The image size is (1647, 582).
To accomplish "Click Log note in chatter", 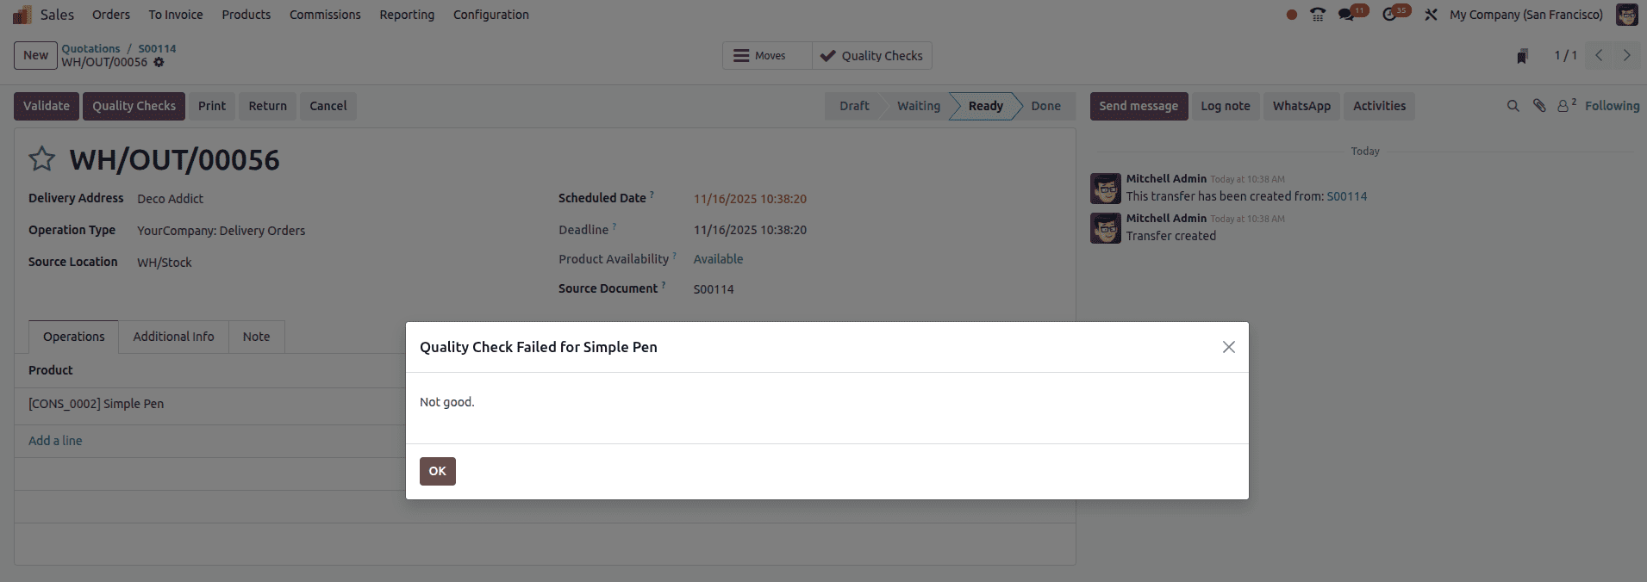I will (x=1225, y=106).
